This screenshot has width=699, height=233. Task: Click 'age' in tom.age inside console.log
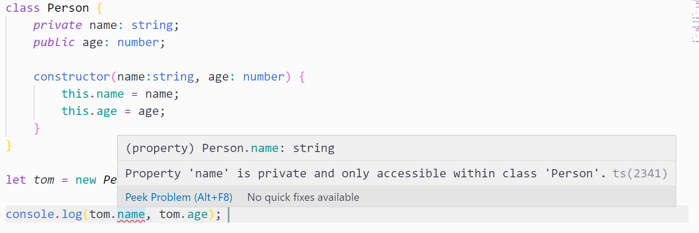click(x=197, y=214)
